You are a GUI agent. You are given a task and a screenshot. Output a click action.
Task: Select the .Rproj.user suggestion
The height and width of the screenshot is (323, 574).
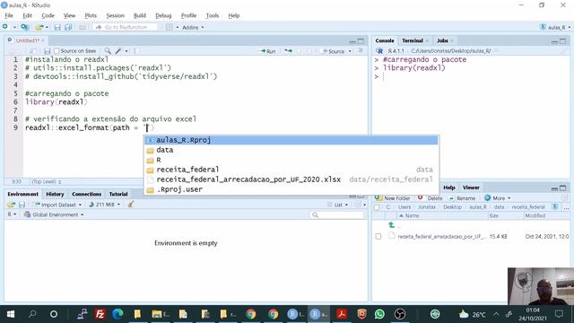[x=291, y=189]
